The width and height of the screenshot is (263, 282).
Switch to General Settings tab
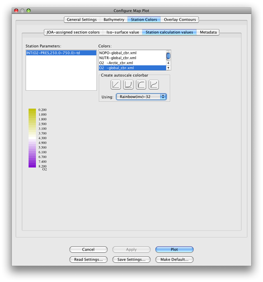[x=82, y=19]
